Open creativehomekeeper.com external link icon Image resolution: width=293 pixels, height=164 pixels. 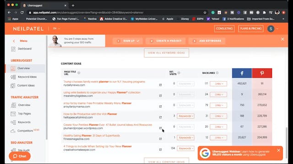point(160,149)
